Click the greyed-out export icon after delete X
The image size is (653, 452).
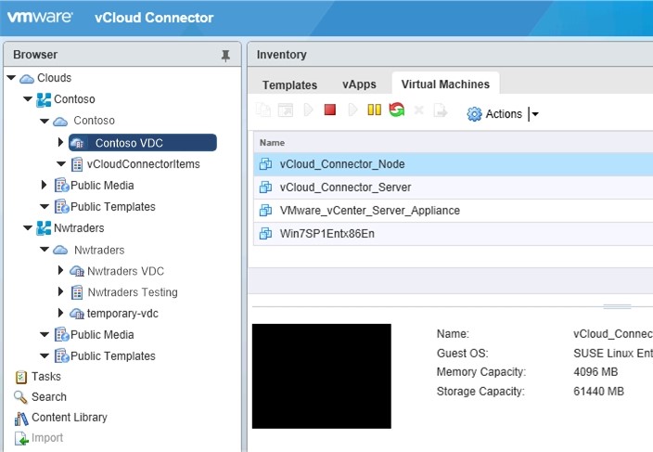point(441,110)
